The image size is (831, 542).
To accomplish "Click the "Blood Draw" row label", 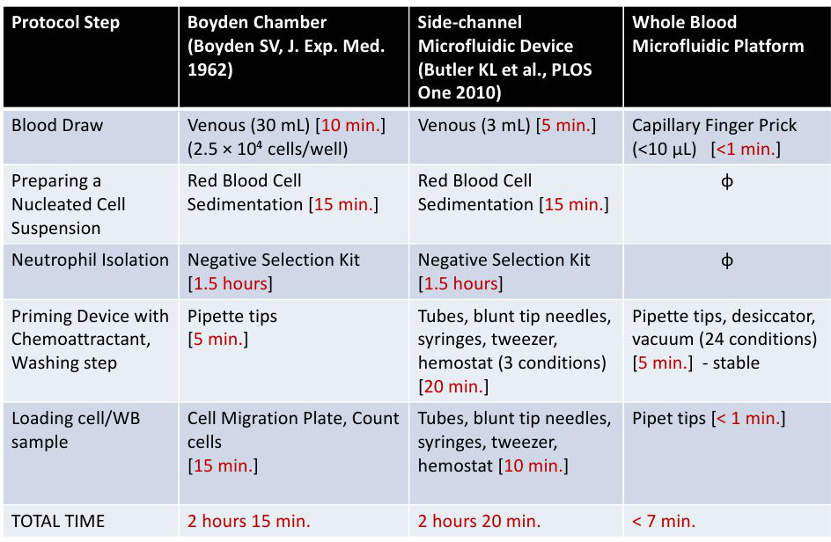I will pyautogui.click(x=57, y=125).
